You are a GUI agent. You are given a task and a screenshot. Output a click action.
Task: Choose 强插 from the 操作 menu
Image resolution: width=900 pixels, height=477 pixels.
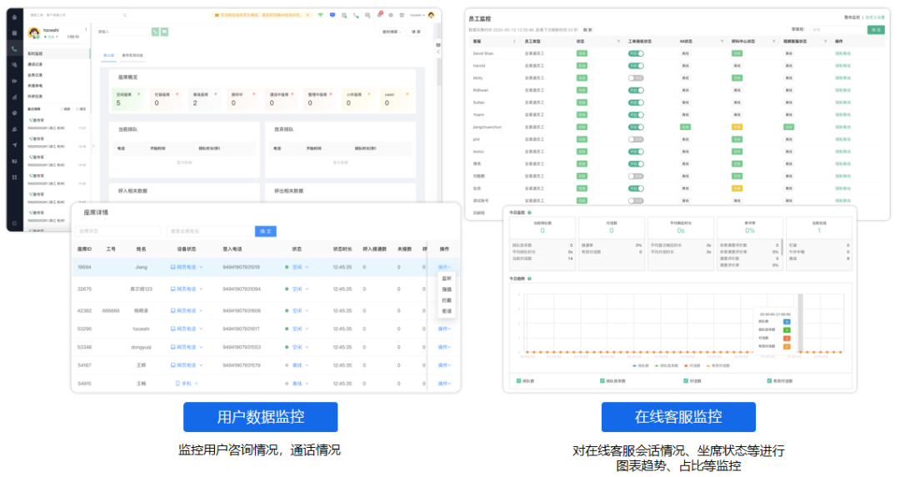point(447,289)
